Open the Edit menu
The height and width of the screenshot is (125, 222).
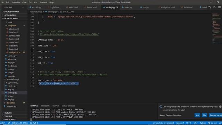point(8,2)
